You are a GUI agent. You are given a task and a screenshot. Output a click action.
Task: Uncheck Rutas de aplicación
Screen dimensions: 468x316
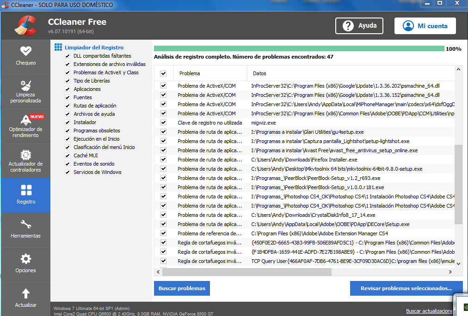(x=68, y=106)
